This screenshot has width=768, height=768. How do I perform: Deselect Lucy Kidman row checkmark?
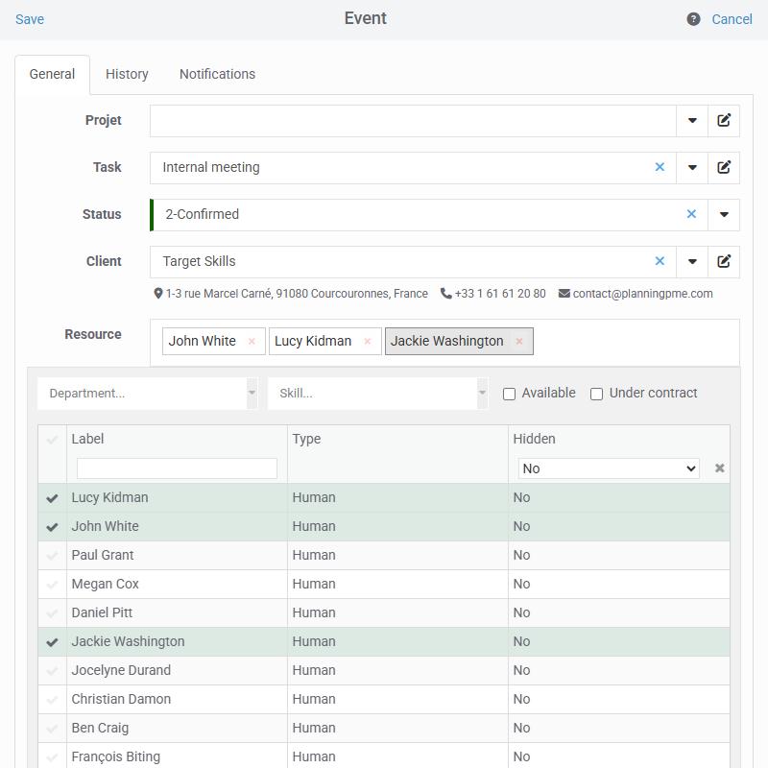(x=52, y=498)
